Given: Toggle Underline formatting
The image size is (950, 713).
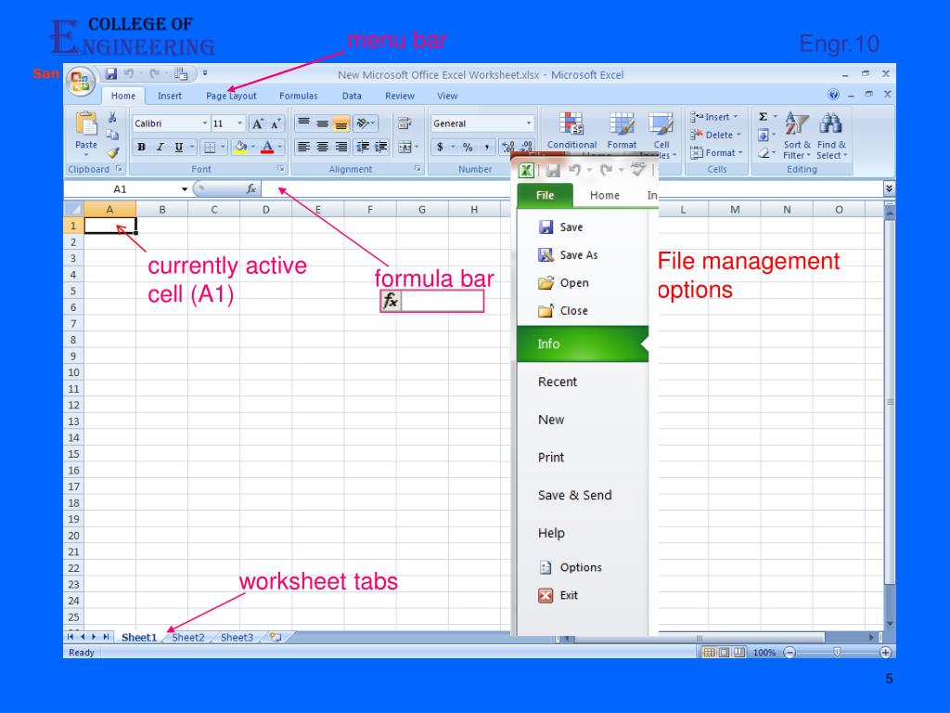Looking at the screenshot, I should click(179, 147).
